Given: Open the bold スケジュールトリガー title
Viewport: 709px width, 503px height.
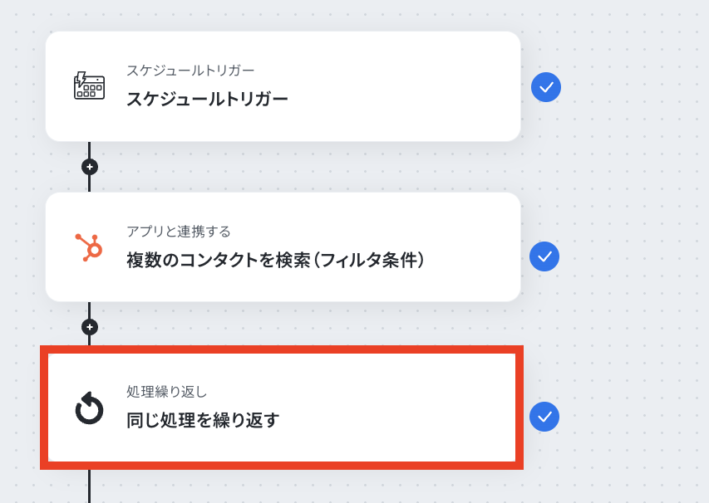Looking at the screenshot, I should (x=207, y=100).
